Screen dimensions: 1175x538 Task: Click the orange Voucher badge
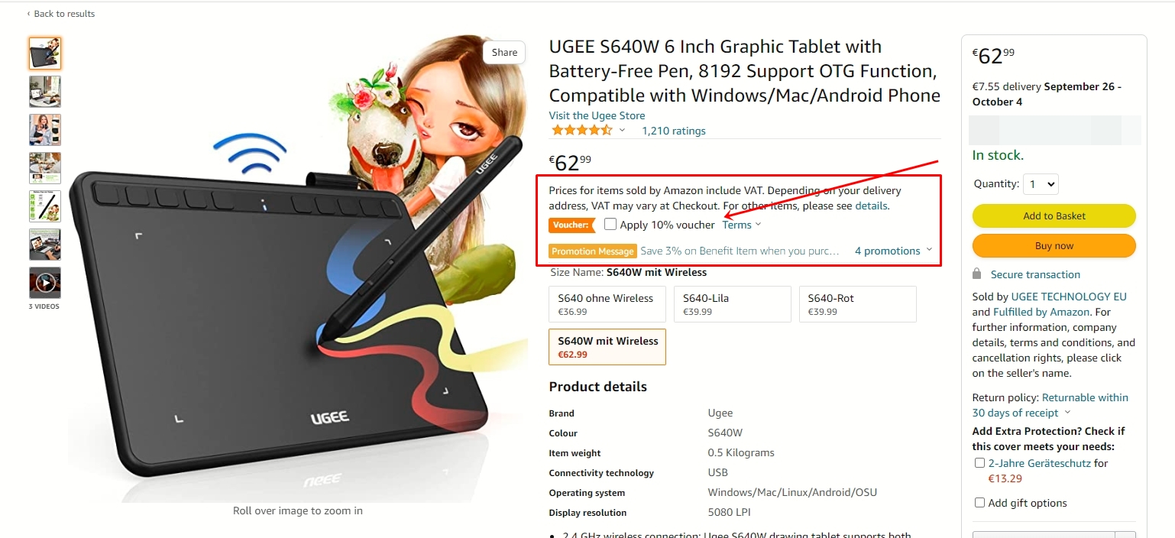pos(571,225)
